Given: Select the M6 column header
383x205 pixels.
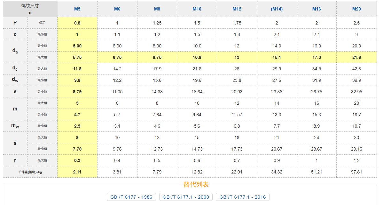Looking at the screenshot, I should [117, 9].
